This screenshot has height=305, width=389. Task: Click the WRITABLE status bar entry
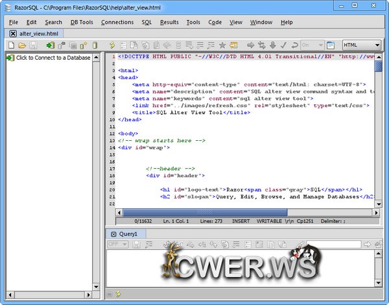[x=269, y=221]
